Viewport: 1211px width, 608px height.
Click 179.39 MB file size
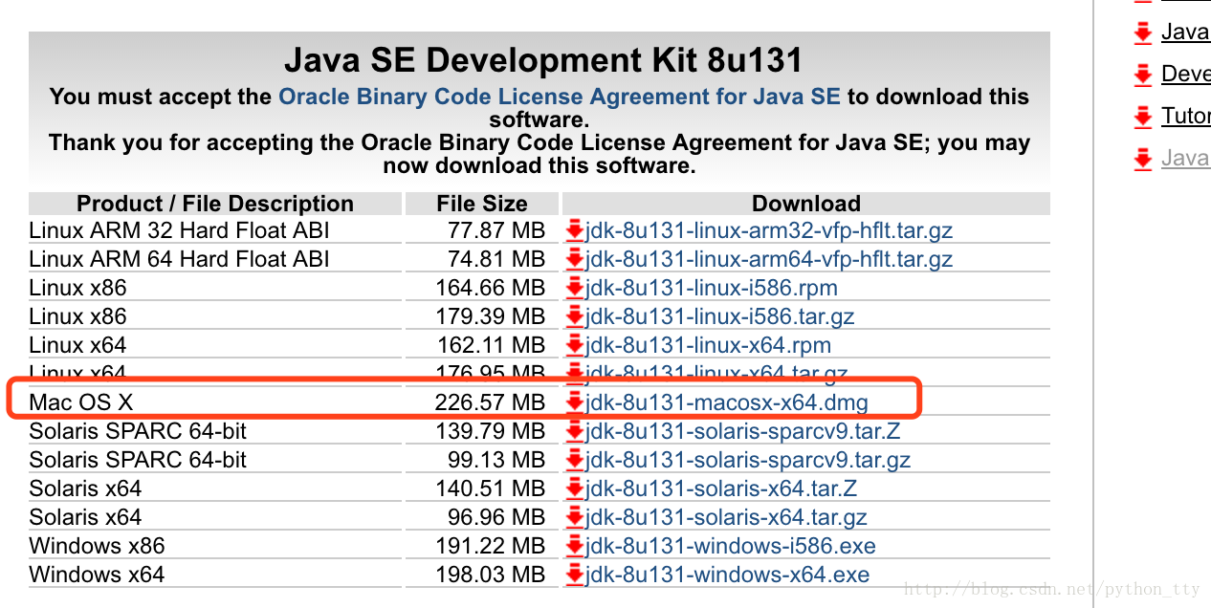click(x=490, y=316)
